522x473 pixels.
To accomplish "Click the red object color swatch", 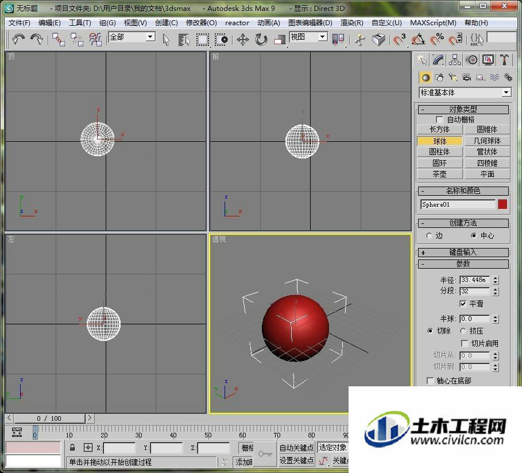I will pyautogui.click(x=502, y=204).
